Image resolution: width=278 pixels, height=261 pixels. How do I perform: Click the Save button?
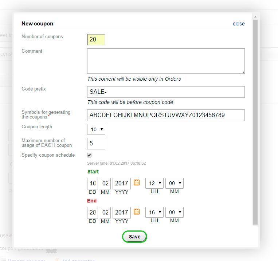point(134,237)
